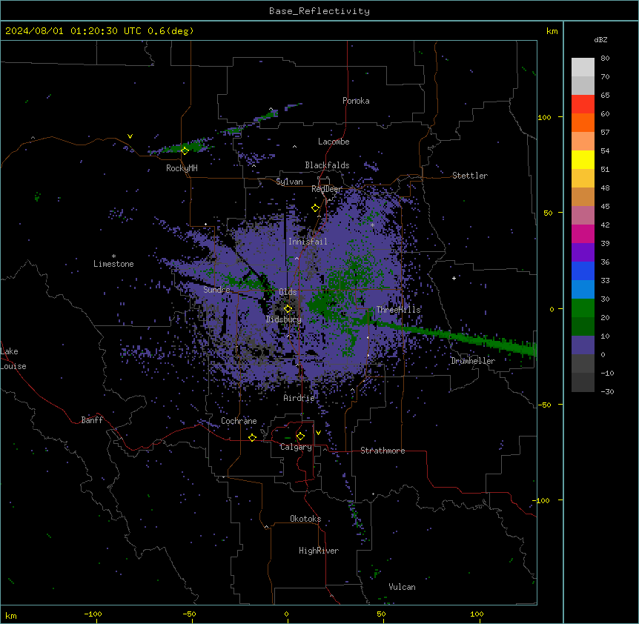
Task: Select the Innisfail label
Action: [308, 242]
